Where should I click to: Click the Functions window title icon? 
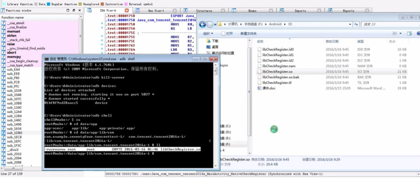click(3, 10)
